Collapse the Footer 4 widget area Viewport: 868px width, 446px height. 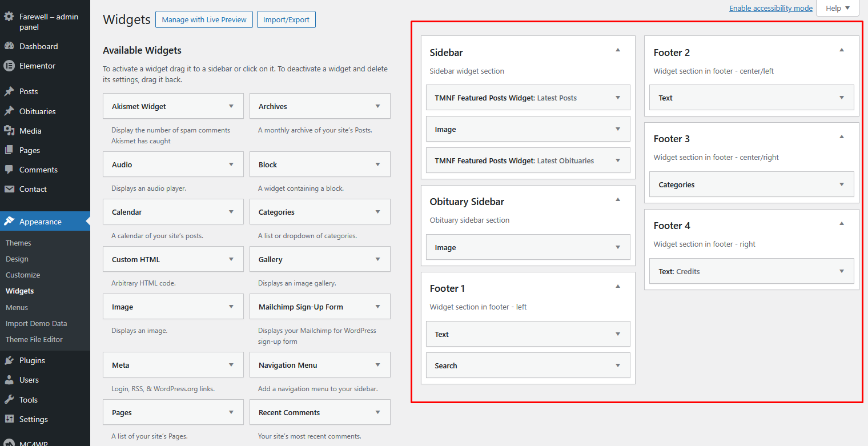[841, 223]
